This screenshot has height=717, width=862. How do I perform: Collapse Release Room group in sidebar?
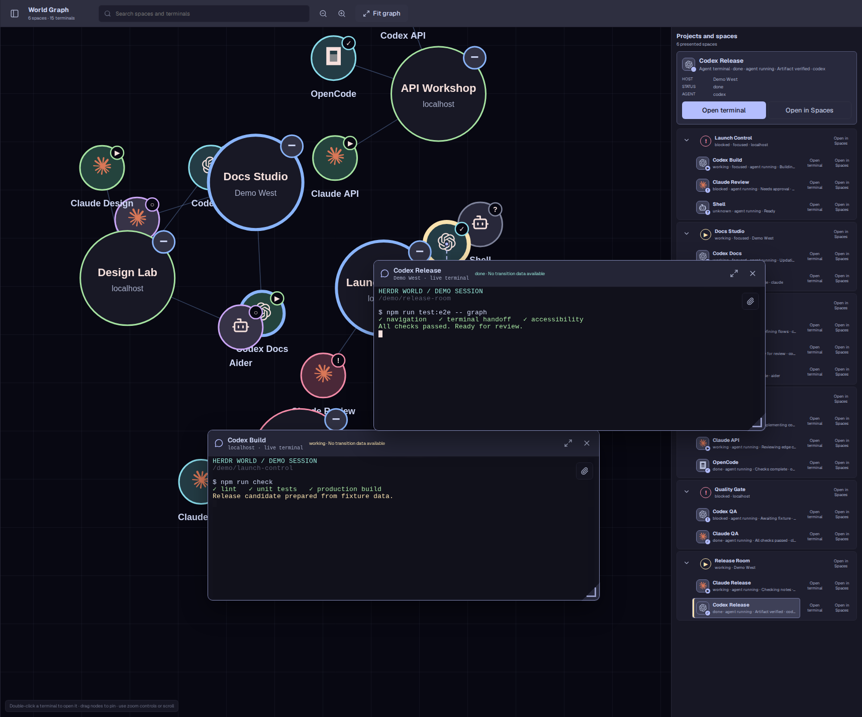tap(687, 563)
